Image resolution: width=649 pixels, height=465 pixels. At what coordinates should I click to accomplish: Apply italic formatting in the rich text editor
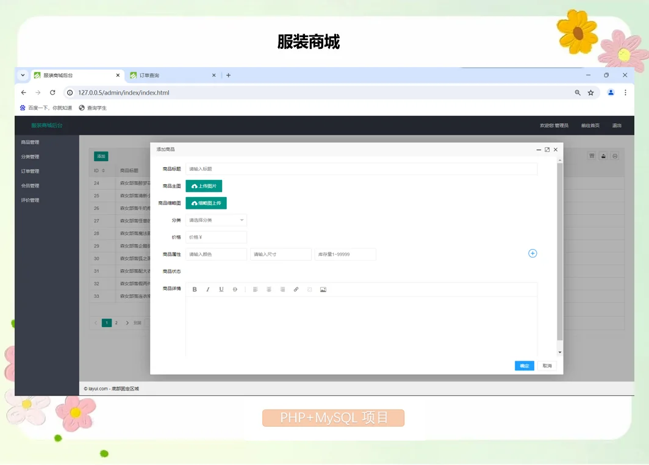[208, 289]
